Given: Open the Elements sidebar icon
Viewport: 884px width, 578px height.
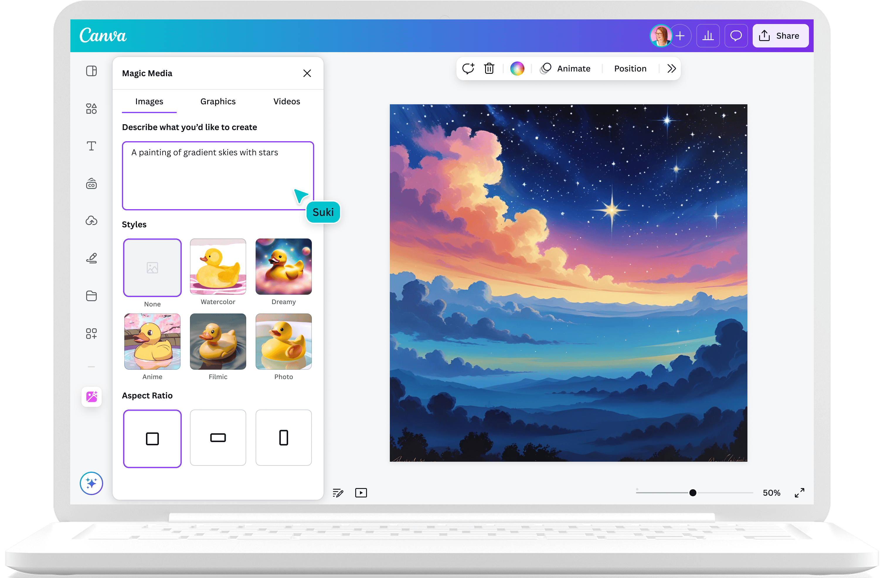Looking at the screenshot, I should click(91, 109).
